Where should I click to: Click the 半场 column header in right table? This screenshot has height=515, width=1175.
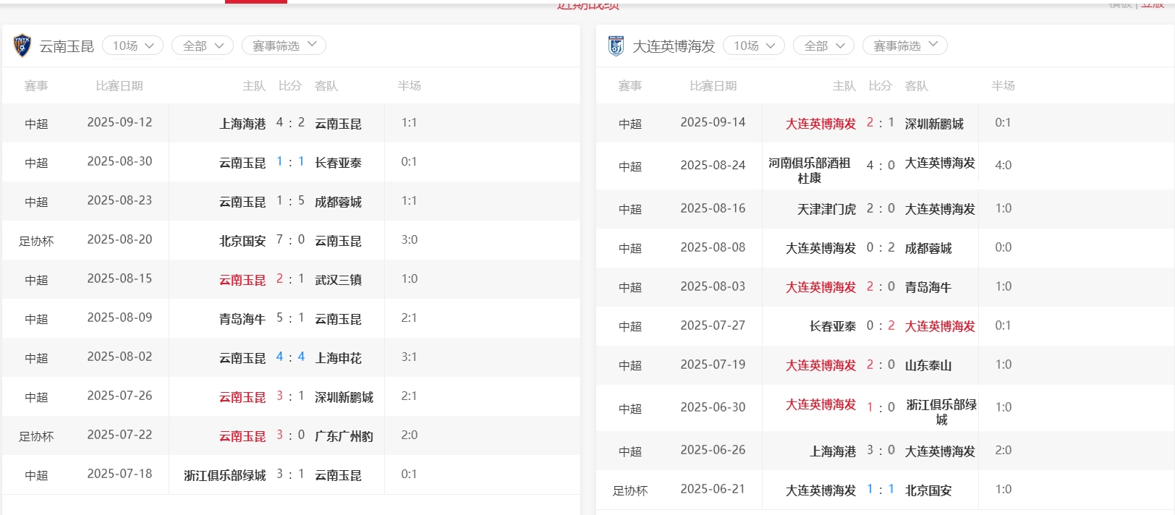tap(1003, 86)
